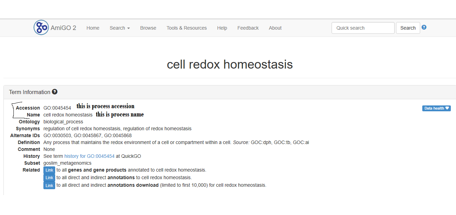
Task: Go to the Home page
Action: [x=93, y=28]
